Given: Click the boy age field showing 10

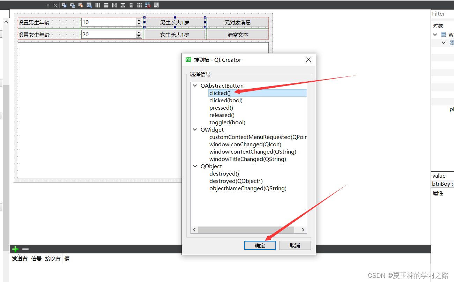Looking at the screenshot, I should [x=109, y=22].
